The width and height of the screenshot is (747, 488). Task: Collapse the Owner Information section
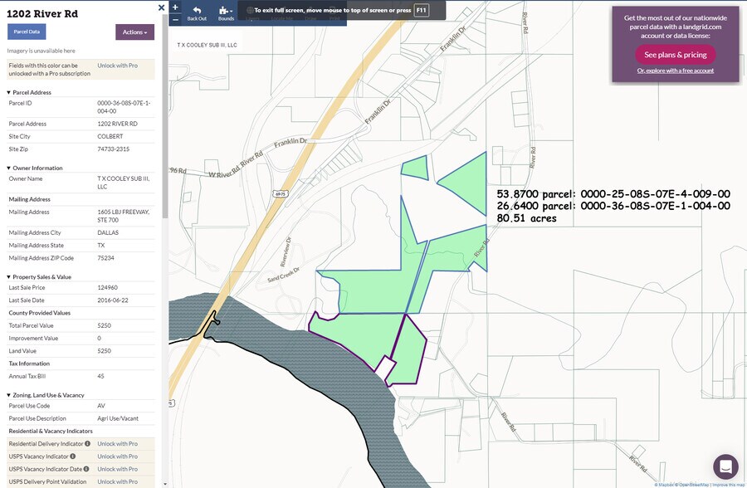click(9, 168)
